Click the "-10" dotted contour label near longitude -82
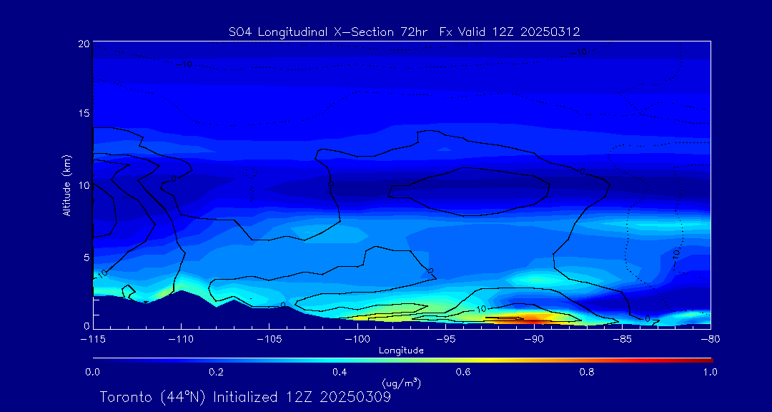772x412 pixels. tap(675, 256)
